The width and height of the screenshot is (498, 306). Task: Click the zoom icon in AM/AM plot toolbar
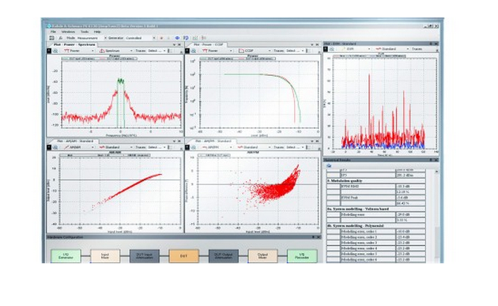pyautogui.click(x=55, y=147)
